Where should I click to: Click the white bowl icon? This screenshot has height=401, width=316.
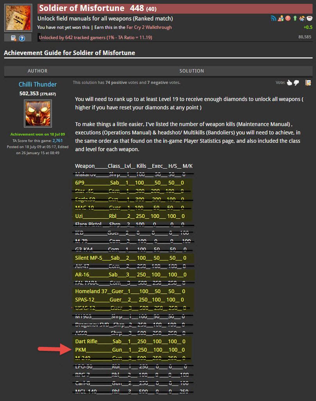click(309, 18)
